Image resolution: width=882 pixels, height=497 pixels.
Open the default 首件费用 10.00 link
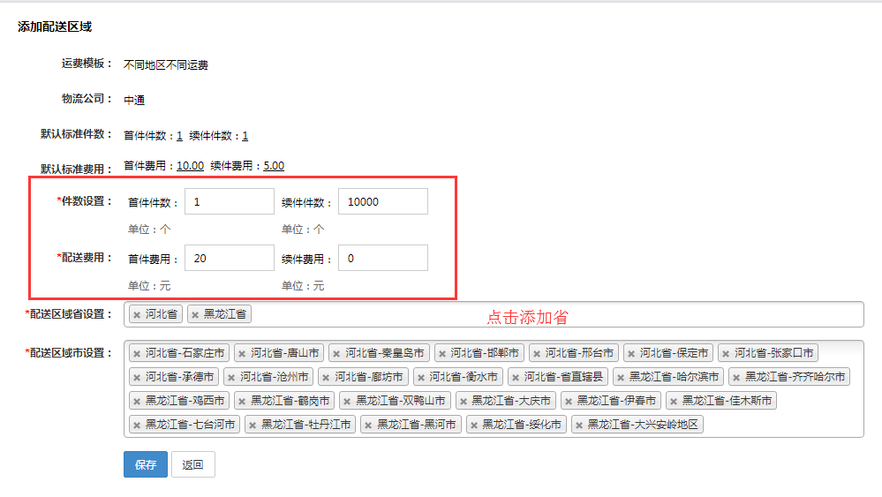[x=190, y=165]
